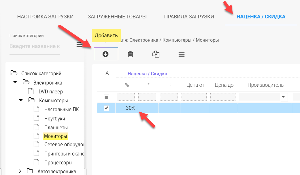
Task: Click the Производитель column header
Action: 265,85
